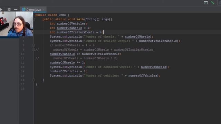Click "numberOfWheels" in the "= 4" declaration

pos(69,28)
